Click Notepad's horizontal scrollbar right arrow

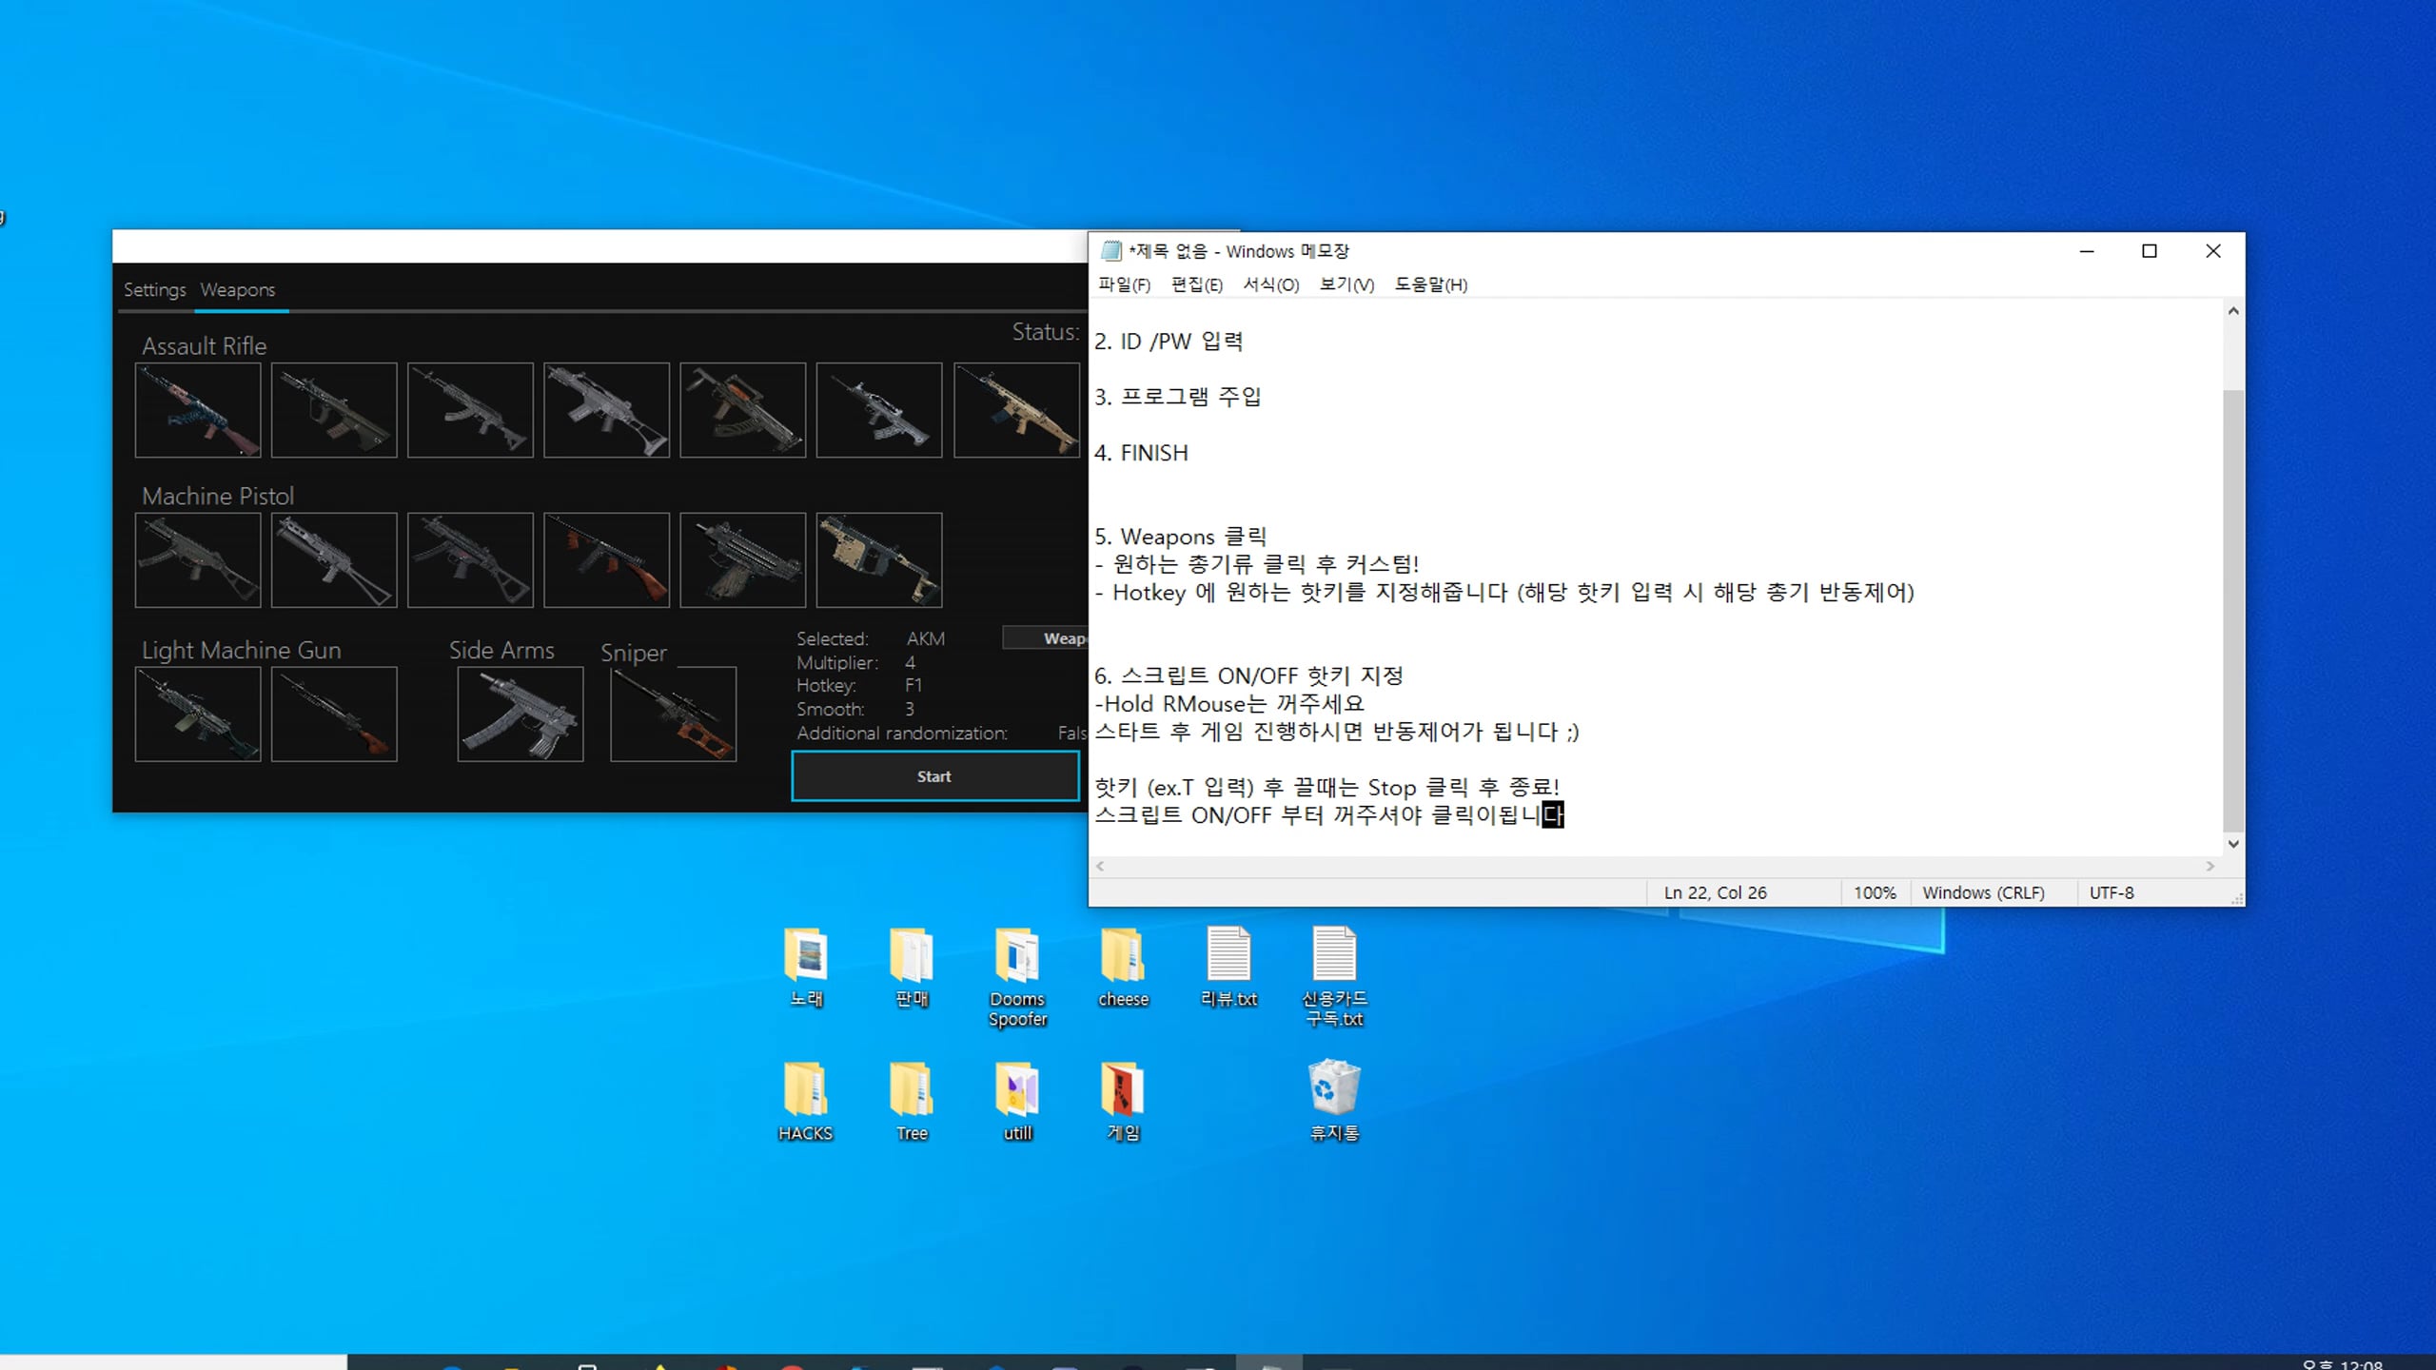[2210, 867]
